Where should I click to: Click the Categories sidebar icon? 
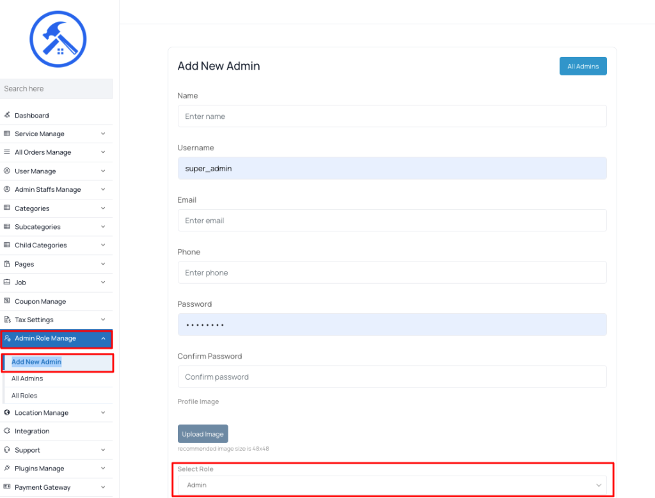coord(7,208)
